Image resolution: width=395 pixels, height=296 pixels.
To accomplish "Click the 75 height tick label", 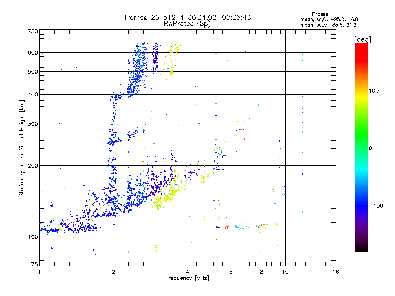I will (x=35, y=264).
